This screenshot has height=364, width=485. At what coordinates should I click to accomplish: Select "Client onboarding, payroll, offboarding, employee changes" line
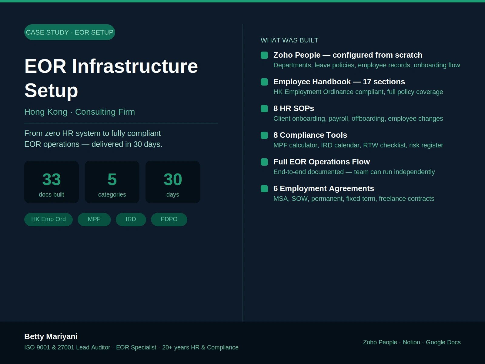point(358,119)
